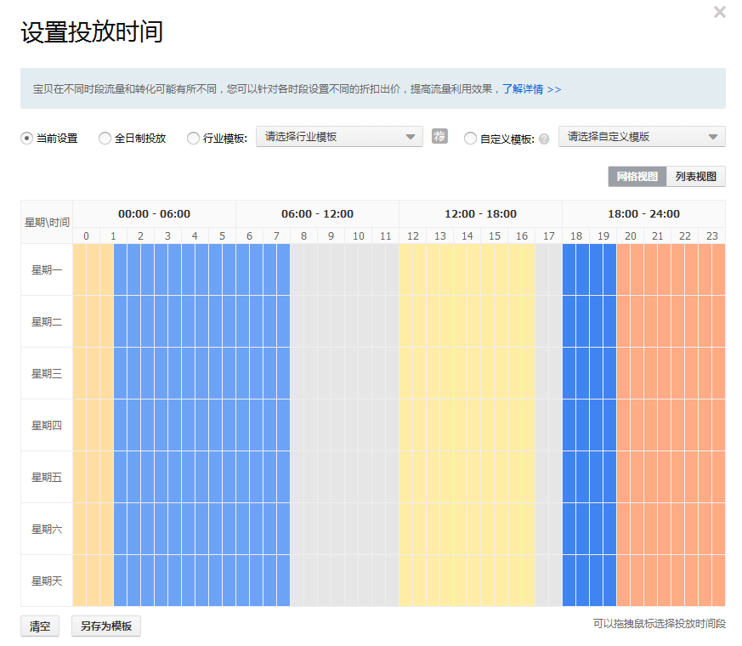742x646 pixels.
Task: Click the 清空 button
Action: click(39, 626)
